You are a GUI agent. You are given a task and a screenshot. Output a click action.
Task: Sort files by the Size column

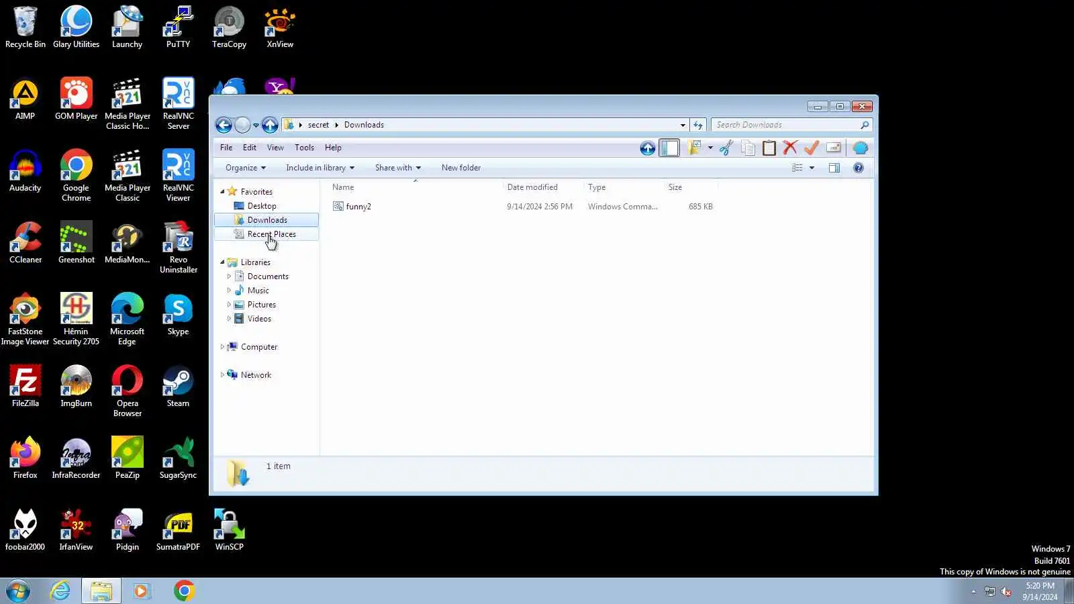point(691,187)
